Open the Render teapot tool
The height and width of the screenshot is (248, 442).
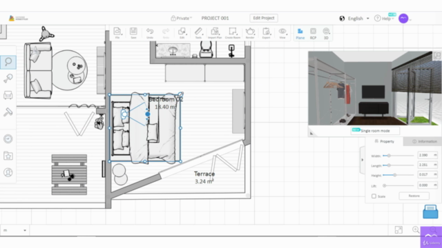[250, 33]
